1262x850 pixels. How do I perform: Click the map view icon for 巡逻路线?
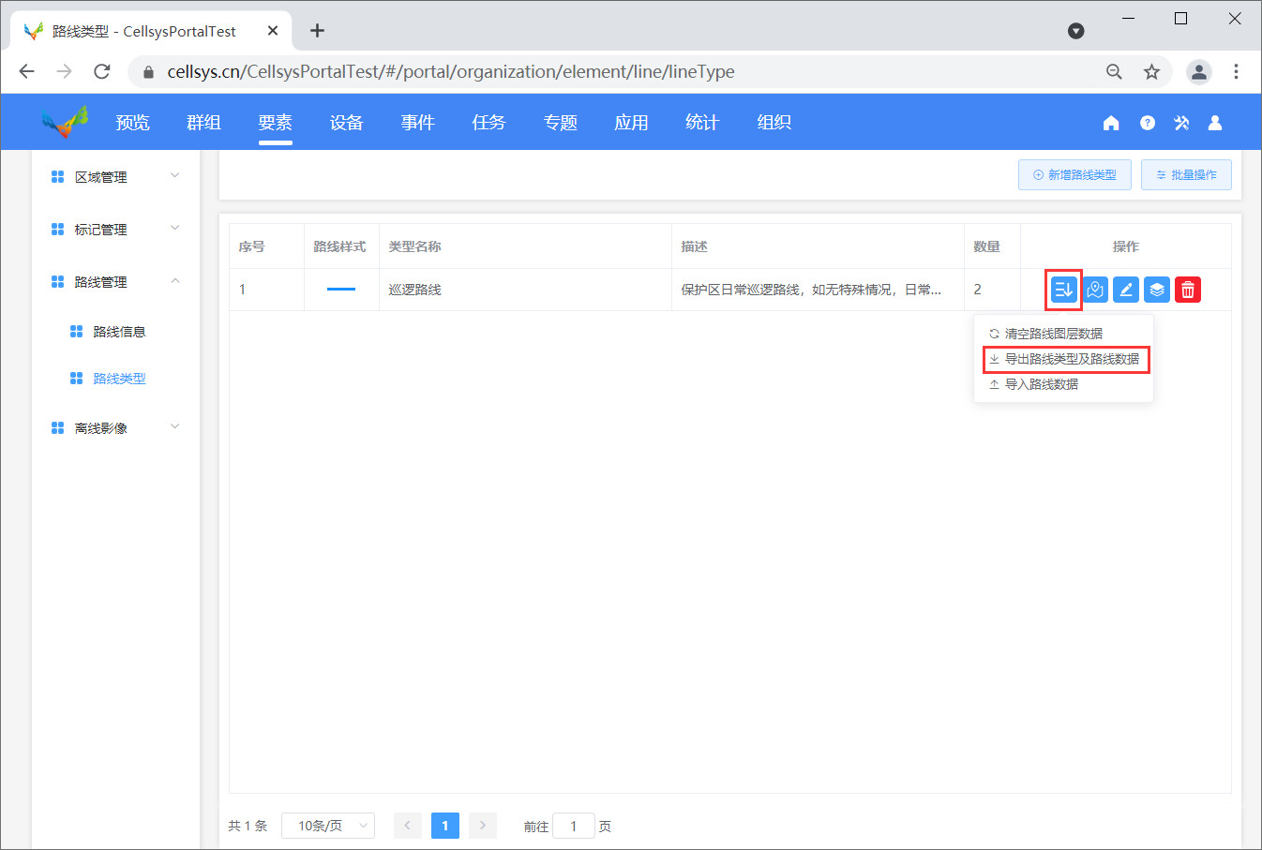[1095, 290]
